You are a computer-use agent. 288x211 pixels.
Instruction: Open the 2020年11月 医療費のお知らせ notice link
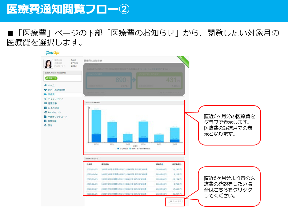(124, 169)
